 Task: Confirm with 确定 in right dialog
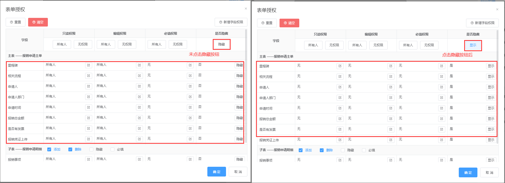pyautogui.click(x=468, y=173)
